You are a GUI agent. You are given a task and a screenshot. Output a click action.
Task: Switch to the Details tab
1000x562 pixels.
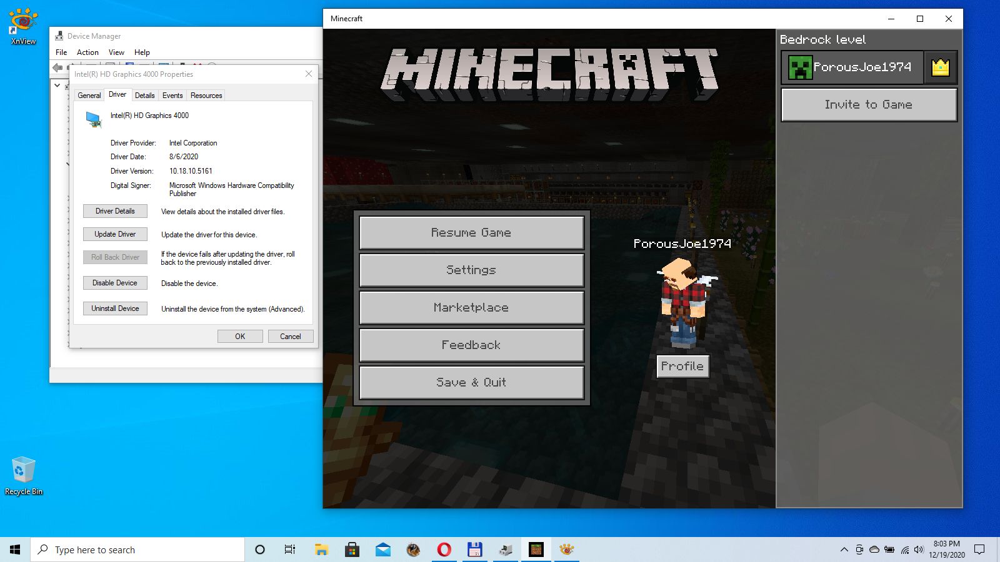point(144,96)
